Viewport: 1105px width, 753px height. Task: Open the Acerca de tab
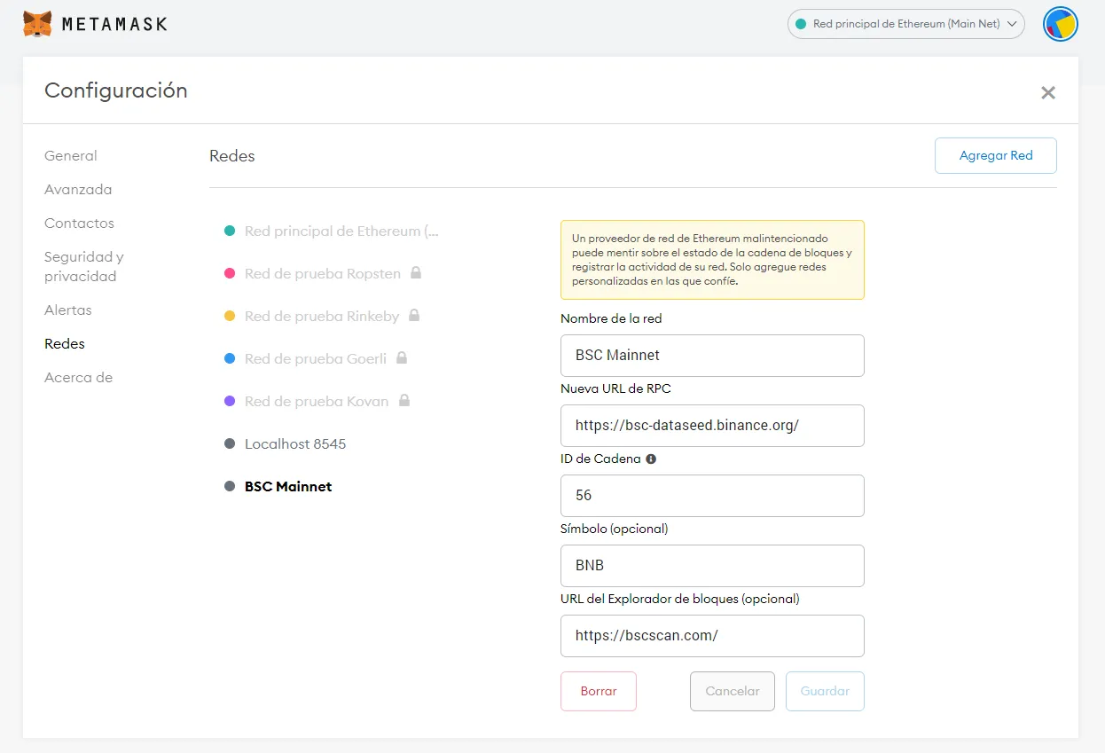(x=78, y=377)
